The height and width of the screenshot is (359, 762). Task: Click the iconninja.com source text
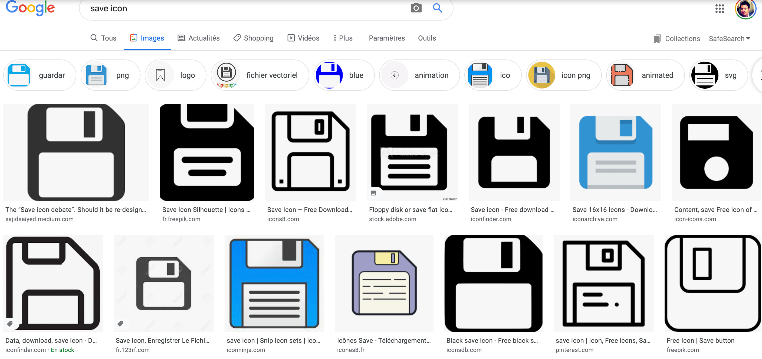click(246, 350)
